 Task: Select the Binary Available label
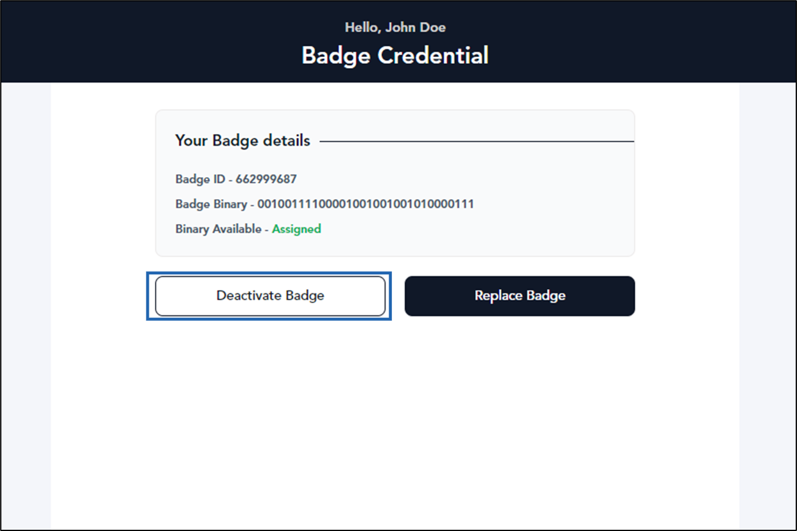[x=219, y=229]
